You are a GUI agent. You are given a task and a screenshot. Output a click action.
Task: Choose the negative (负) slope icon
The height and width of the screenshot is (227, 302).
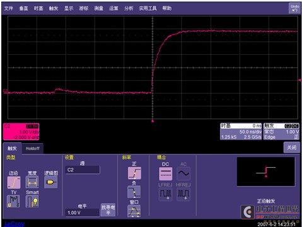click(x=134, y=192)
